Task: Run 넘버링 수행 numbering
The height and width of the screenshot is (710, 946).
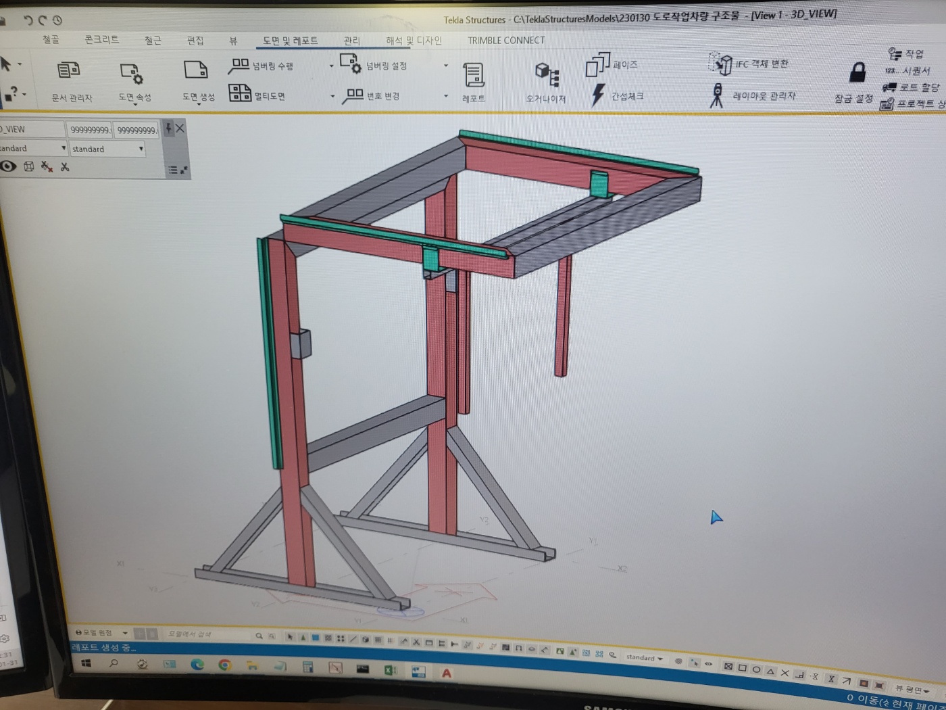Action: coord(261,66)
